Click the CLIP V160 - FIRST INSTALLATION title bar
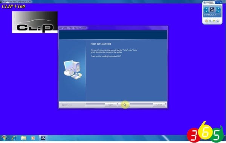 tap(113, 28)
